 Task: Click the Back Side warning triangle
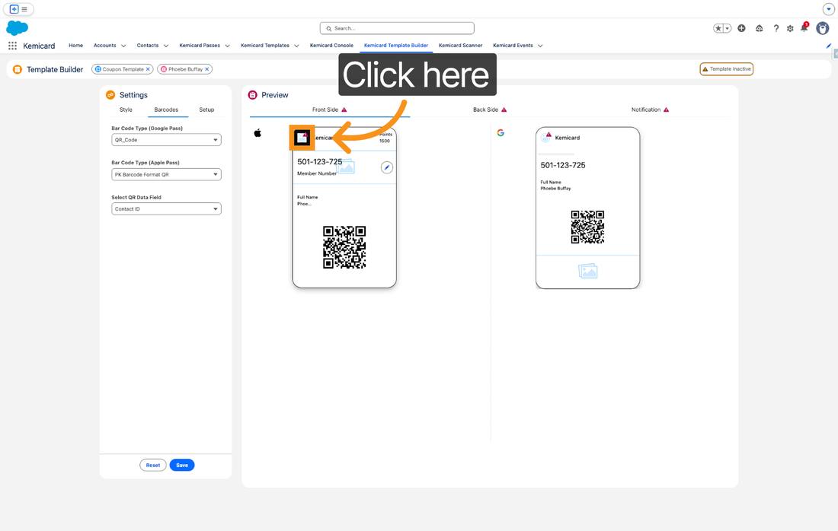pyautogui.click(x=504, y=110)
